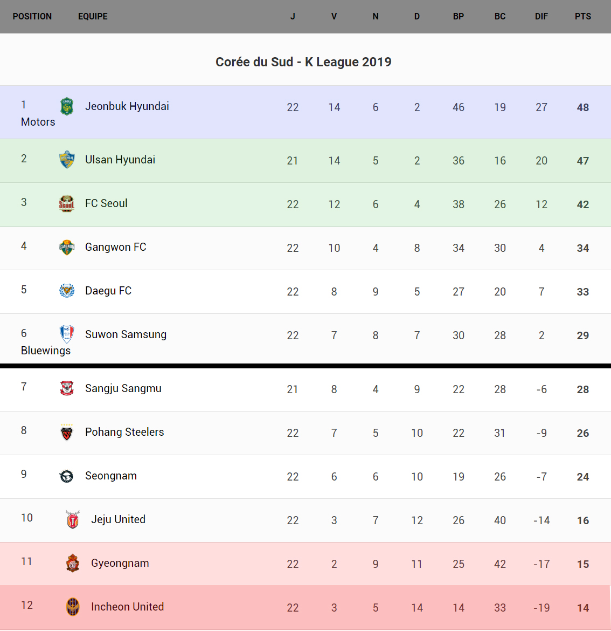611x631 pixels.
Task: Click the FC Seoul club badge
Action: pyautogui.click(x=67, y=203)
